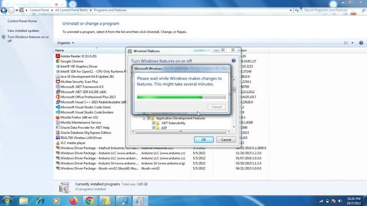
Task: Select Microsoft .NET SDK 6.0.201 (x64) entry
Action: (x=83, y=92)
